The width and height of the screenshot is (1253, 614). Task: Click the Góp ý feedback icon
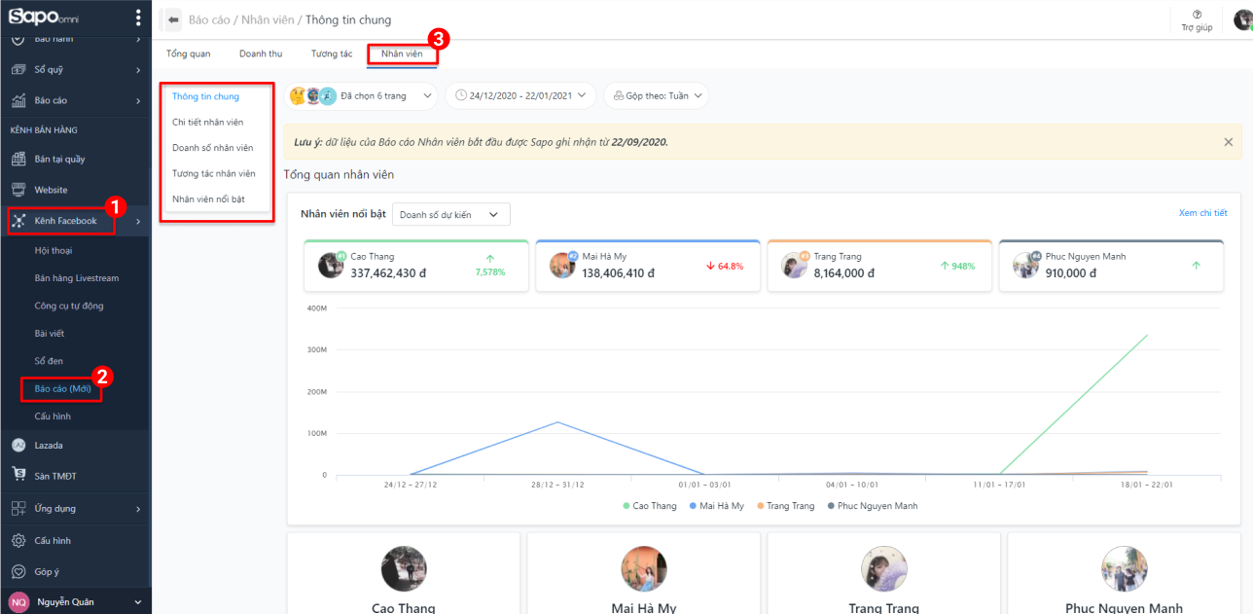coord(18,571)
